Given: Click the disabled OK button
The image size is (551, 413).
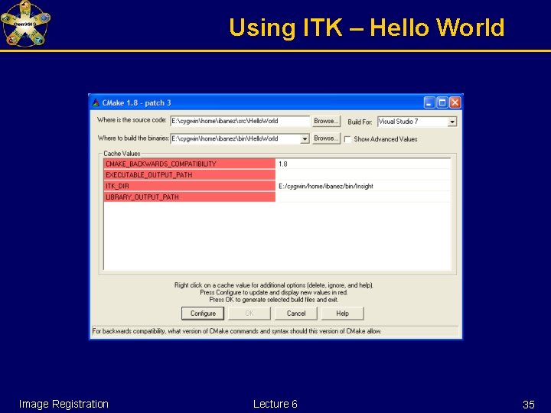Looking at the screenshot, I should coord(249,314).
